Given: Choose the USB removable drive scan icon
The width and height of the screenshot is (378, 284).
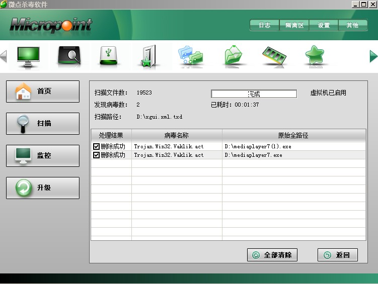Looking at the screenshot, I should (x=109, y=56).
